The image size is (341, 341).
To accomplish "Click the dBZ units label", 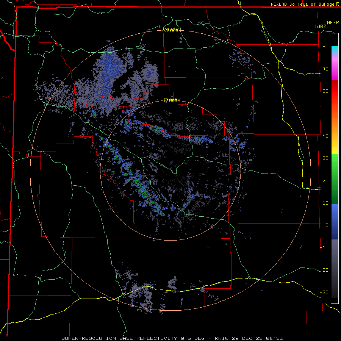I will click(322, 26).
